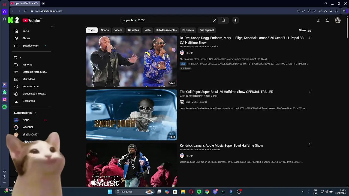Select the En directo filter chip

[x=188, y=30]
